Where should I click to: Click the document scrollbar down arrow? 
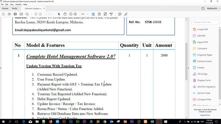click(x=186, y=118)
